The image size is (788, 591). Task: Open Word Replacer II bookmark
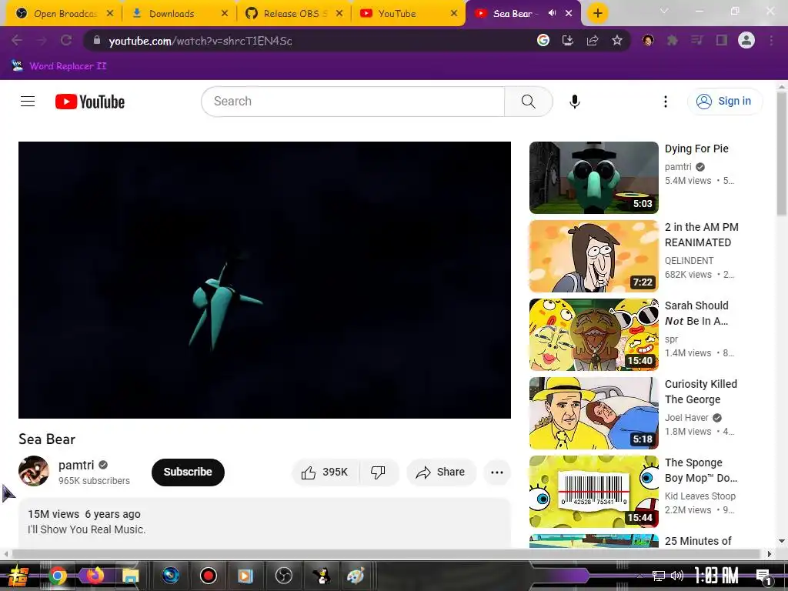(x=58, y=66)
